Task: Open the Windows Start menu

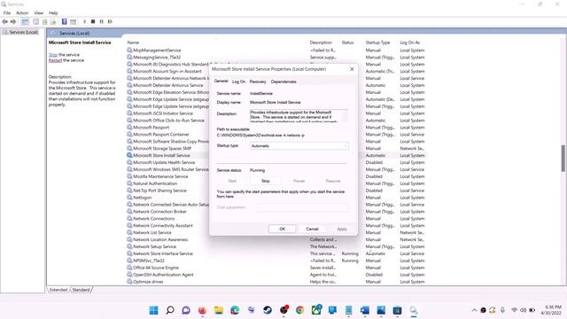Action: point(153,310)
